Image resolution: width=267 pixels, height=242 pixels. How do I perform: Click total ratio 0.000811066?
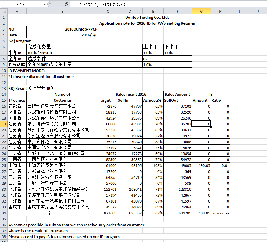click(x=220, y=213)
